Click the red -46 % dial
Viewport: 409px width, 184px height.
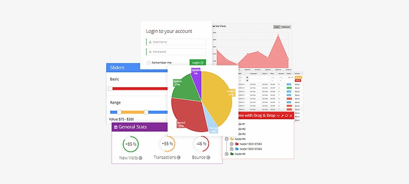click(202, 144)
